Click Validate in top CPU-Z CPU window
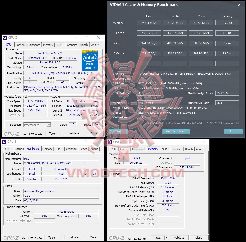 pyautogui.click(x=74, y=133)
